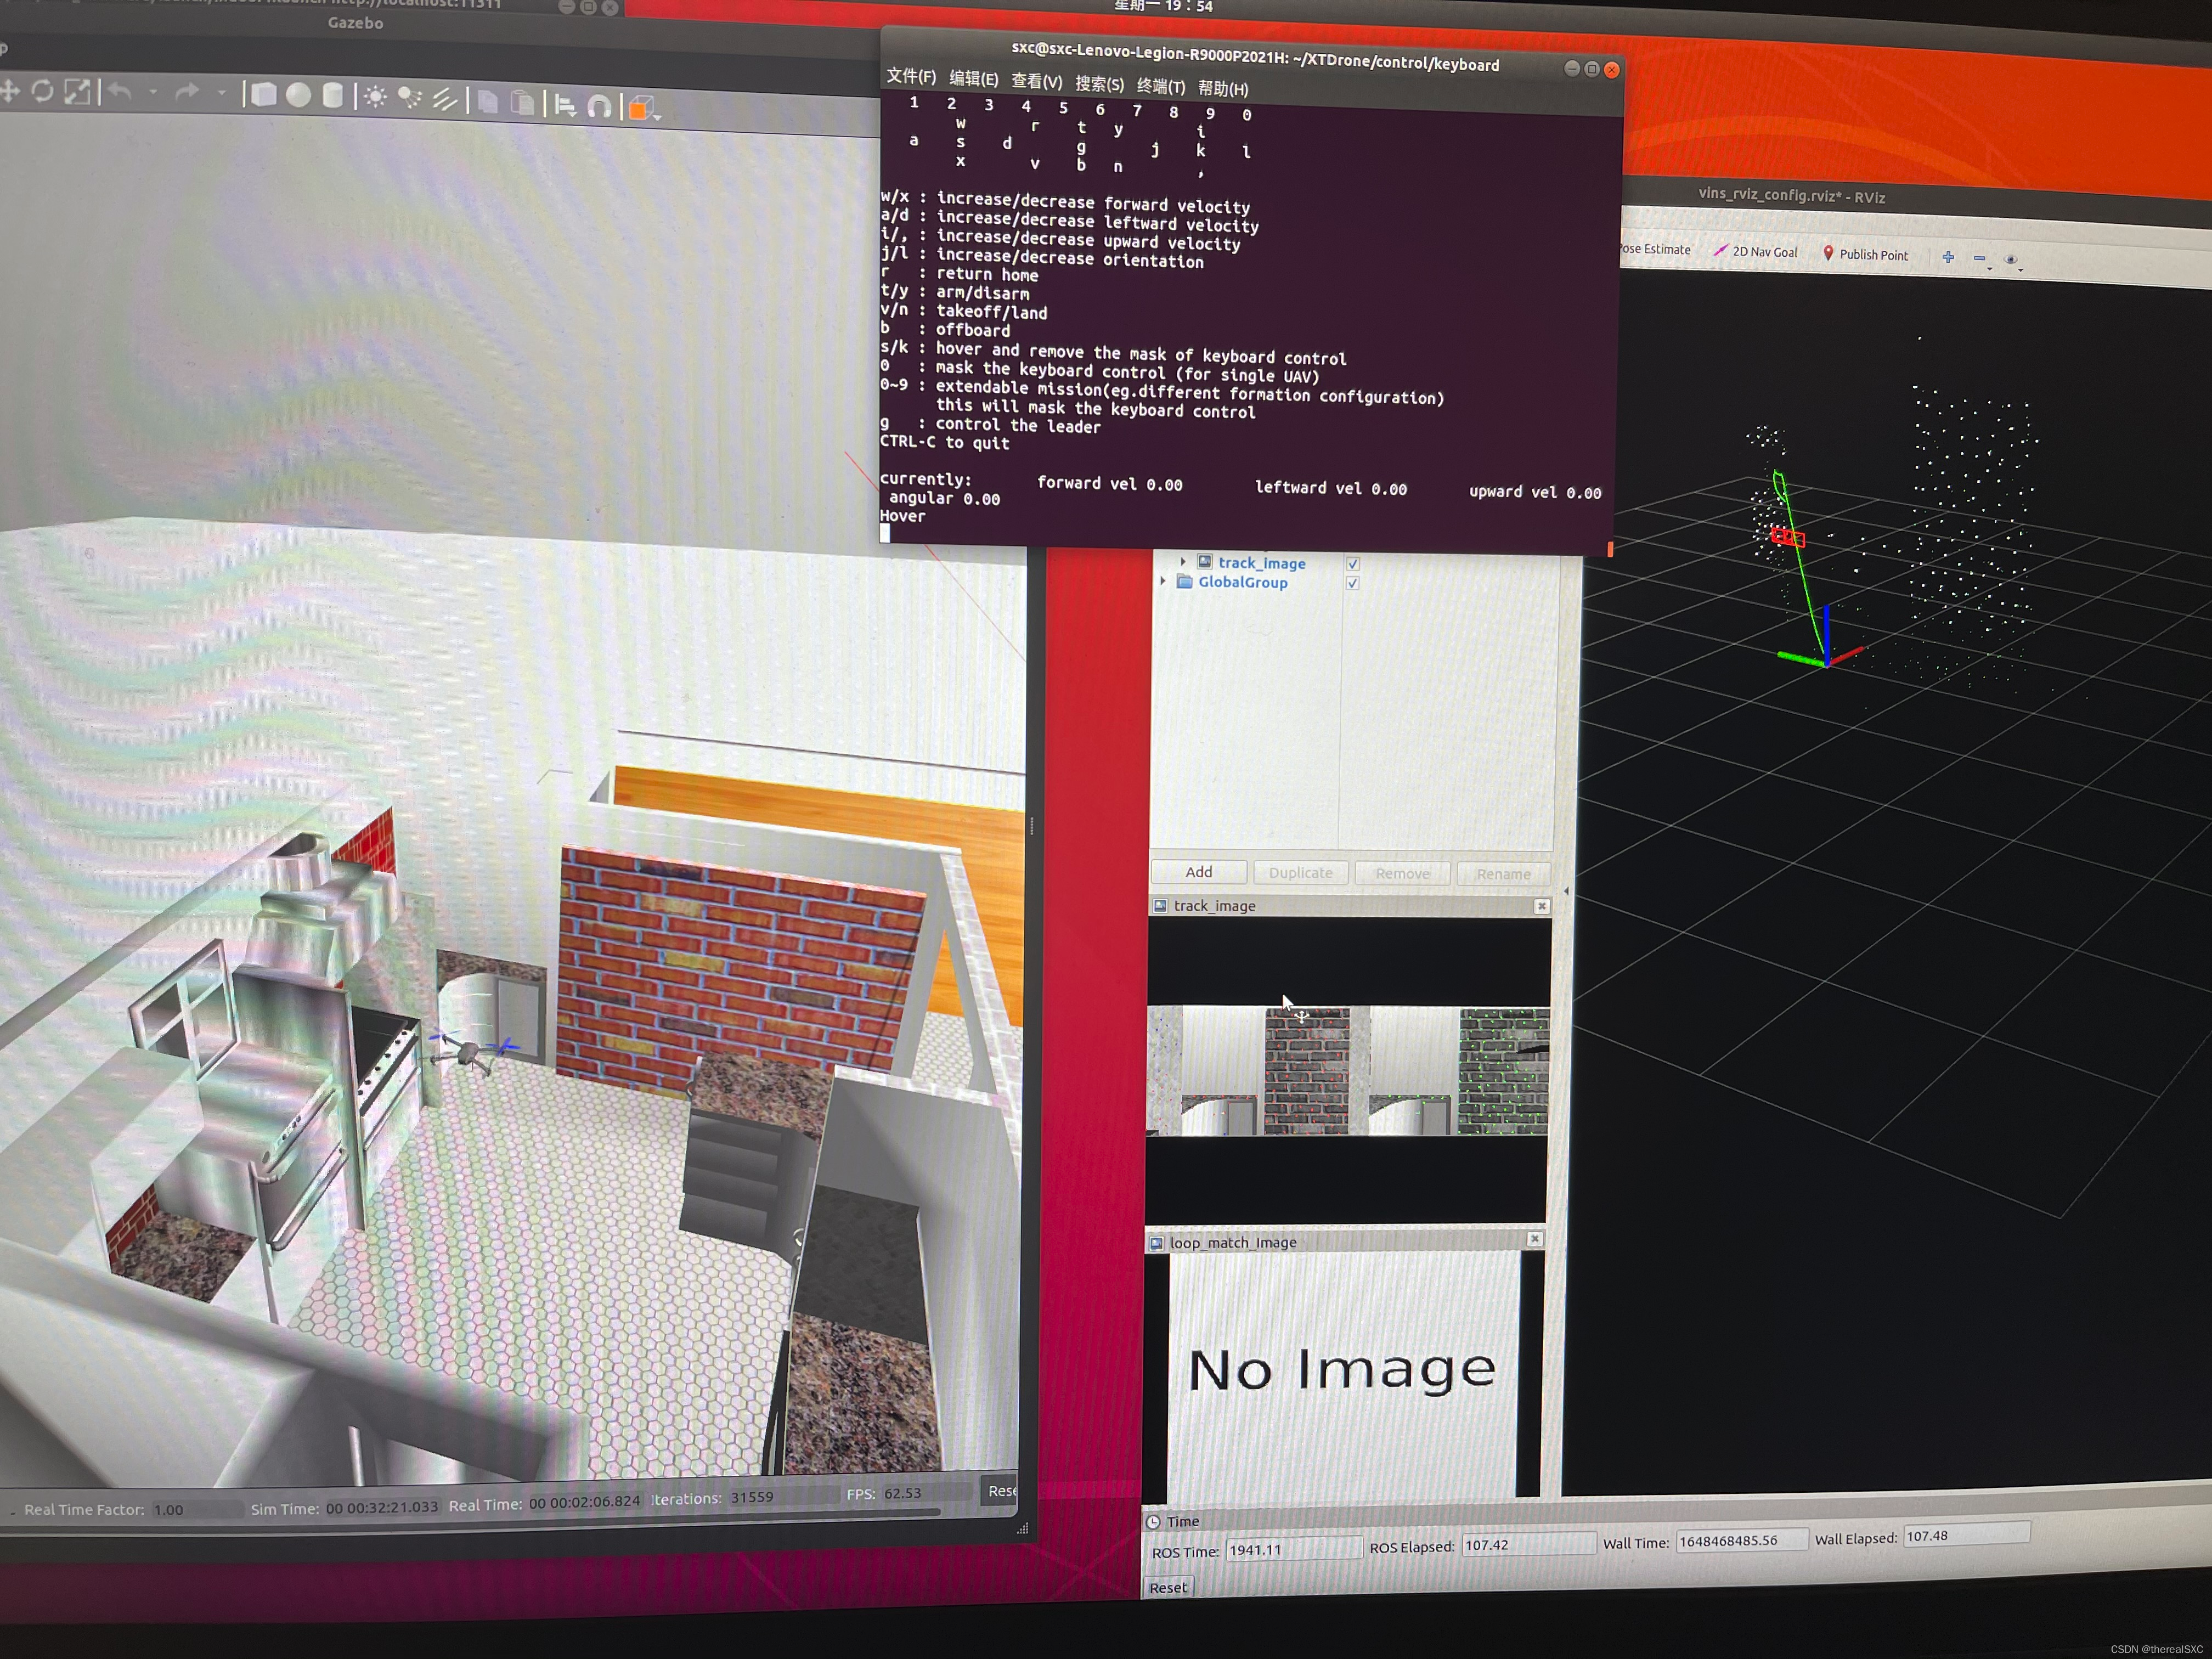Toggle the GlobalGroup checkbox

pos(1353,583)
